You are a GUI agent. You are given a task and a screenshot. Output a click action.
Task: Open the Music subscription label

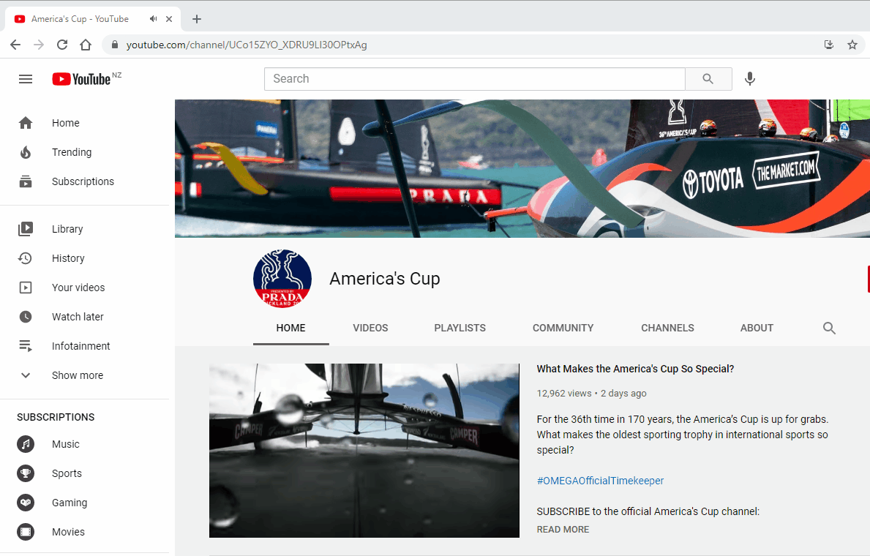pos(65,444)
